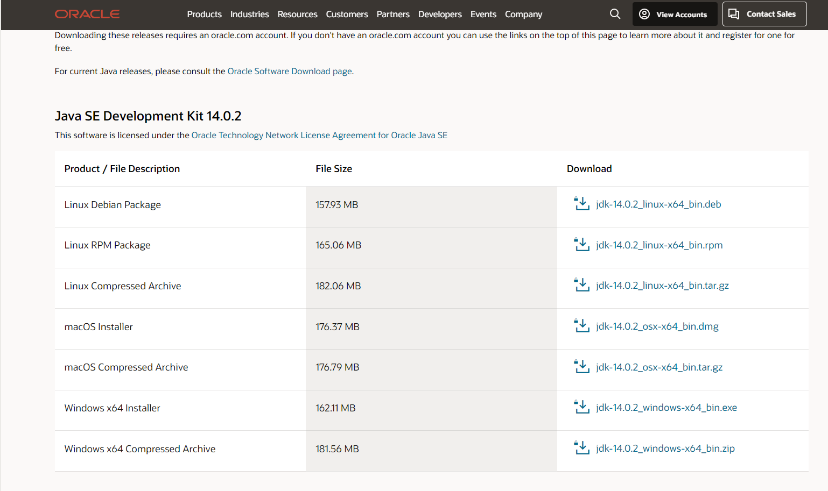
Task: Click the View Accounts button
Action: [x=675, y=14]
